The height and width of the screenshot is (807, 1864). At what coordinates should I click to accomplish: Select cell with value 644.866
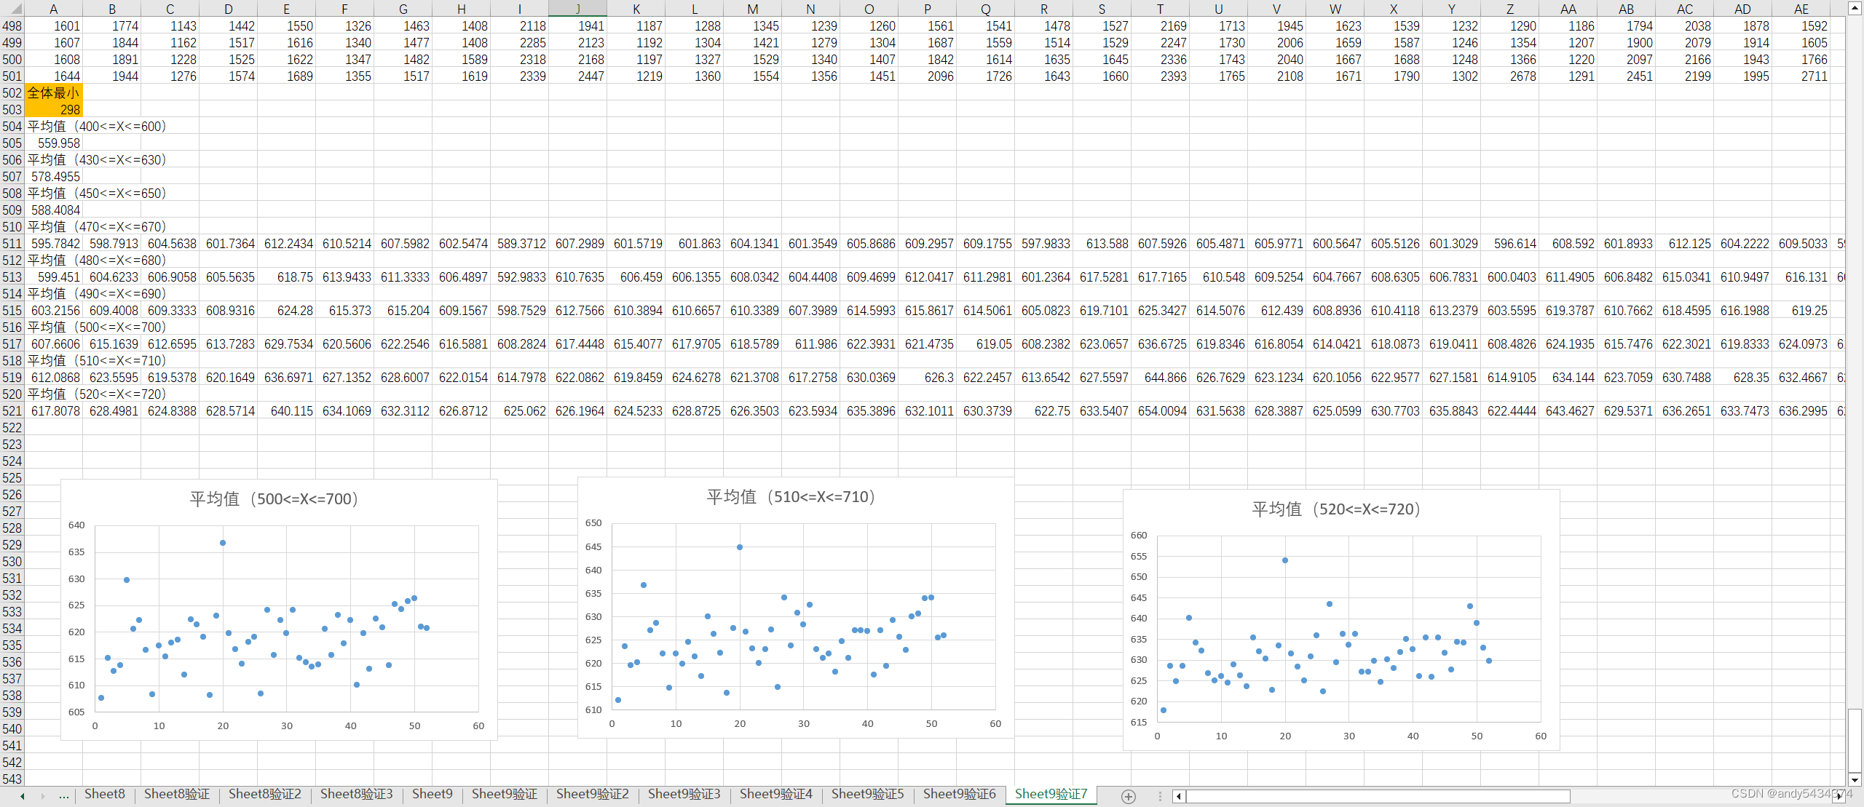pyautogui.click(x=1161, y=378)
